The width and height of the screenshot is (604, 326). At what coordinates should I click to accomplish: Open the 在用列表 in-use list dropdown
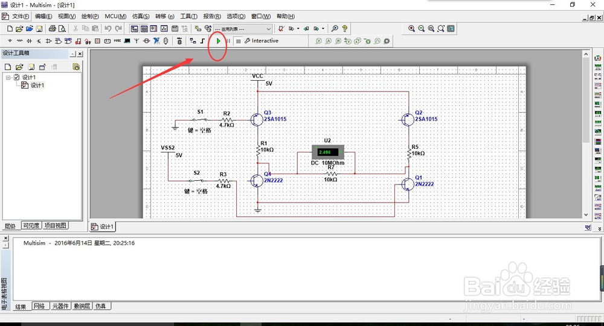[243, 28]
